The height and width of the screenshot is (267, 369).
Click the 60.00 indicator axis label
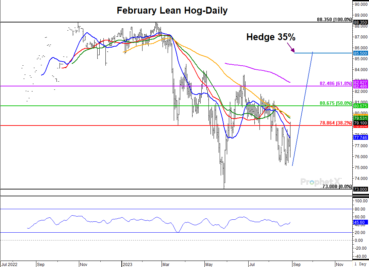pos(360,217)
